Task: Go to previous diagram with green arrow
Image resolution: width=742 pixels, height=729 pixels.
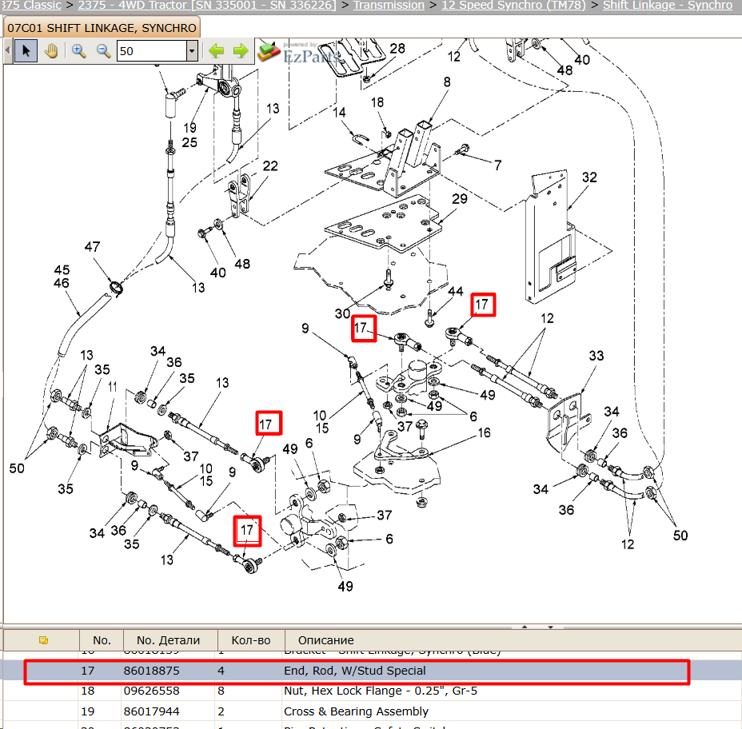Action: 216,50
